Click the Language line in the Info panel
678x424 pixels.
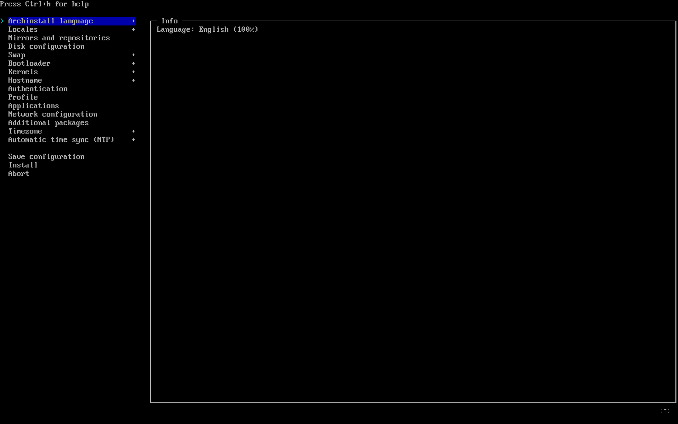click(207, 29)
